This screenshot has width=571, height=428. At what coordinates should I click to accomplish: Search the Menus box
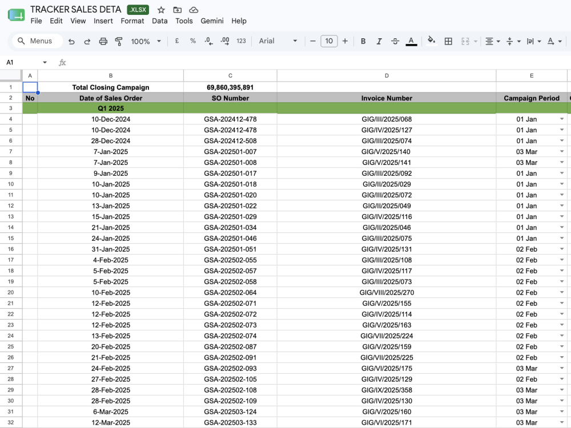point(38,41)
